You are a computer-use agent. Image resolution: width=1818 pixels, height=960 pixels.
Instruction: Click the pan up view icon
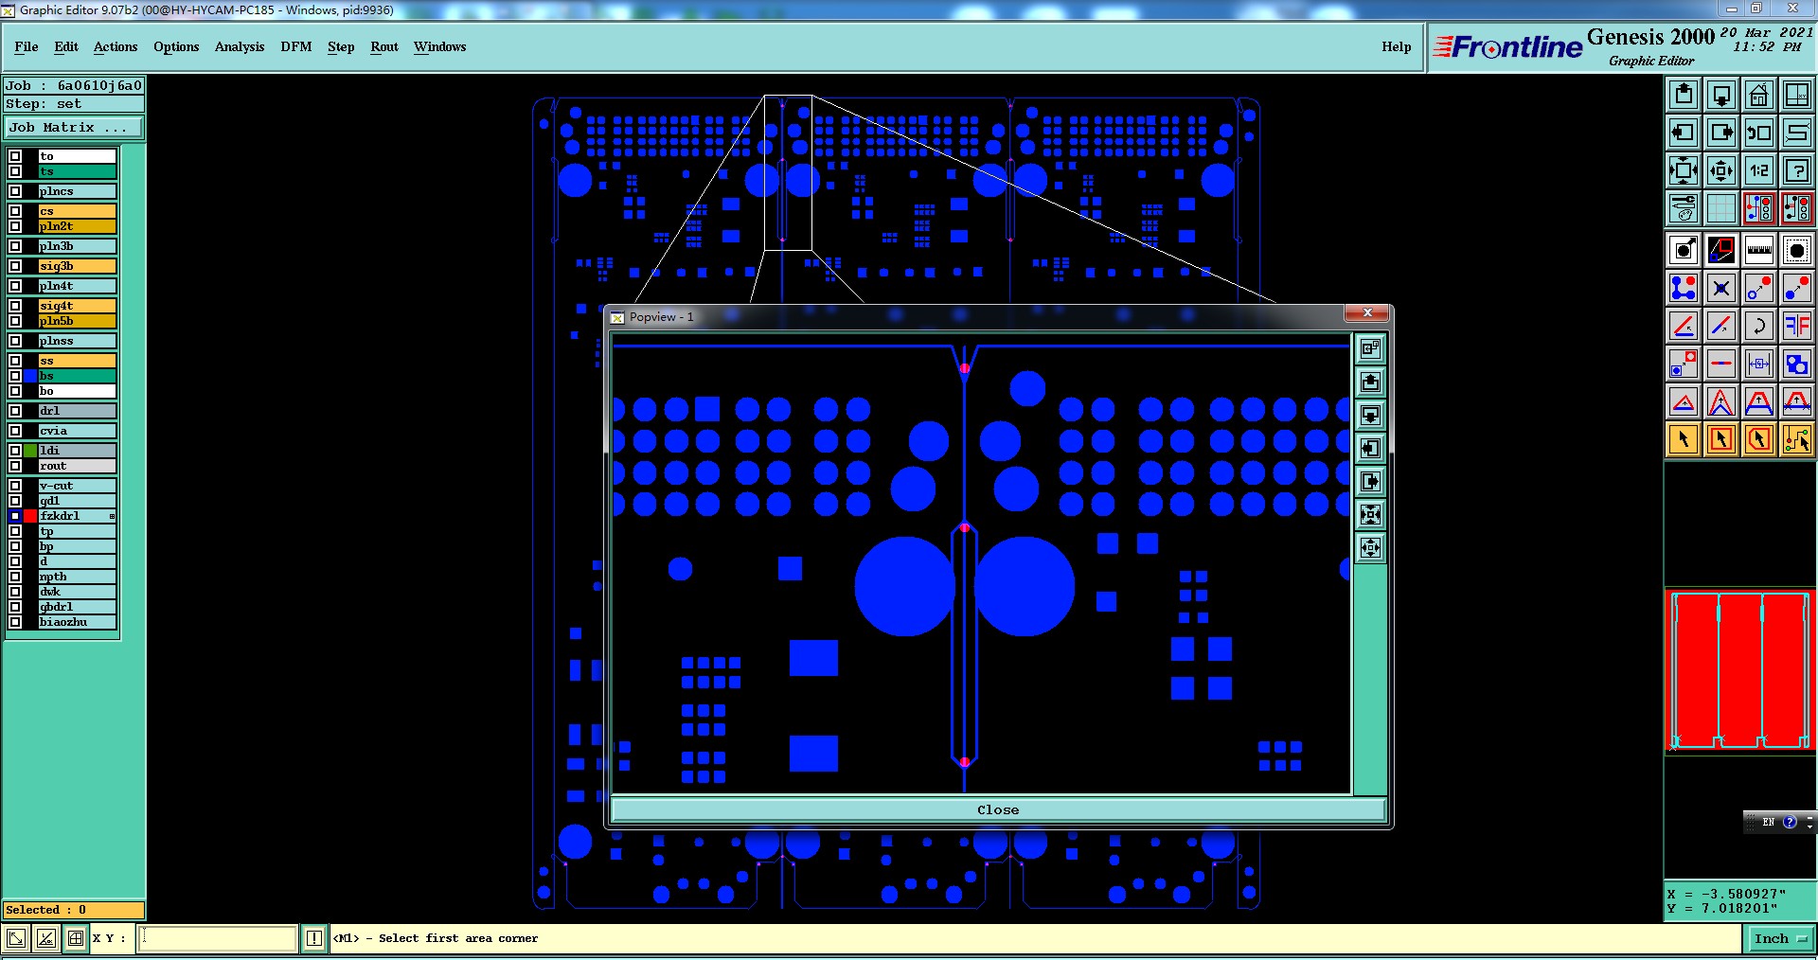[x=1684, y=94]
